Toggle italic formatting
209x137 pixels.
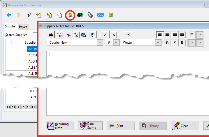click(x=175, y=43)
